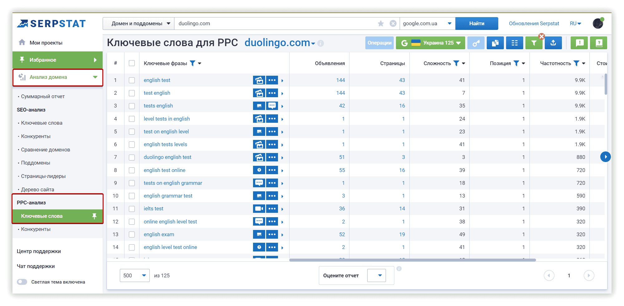
Task: Open the help question icon button
Action: click(599, 43)
